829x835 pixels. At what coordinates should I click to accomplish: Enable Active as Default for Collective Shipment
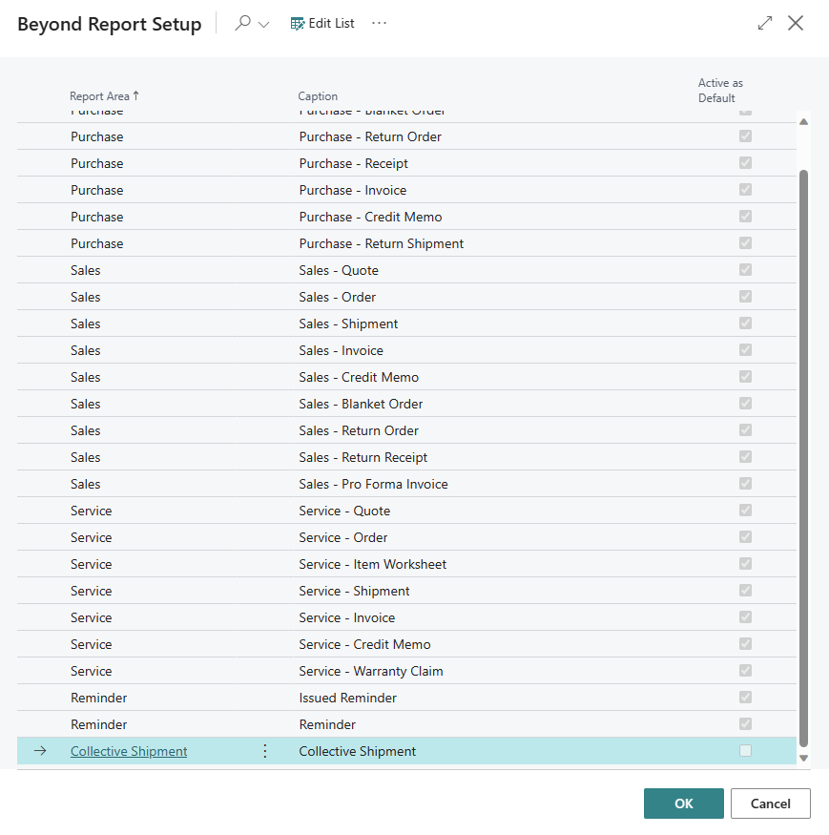[x=745, y=751]
